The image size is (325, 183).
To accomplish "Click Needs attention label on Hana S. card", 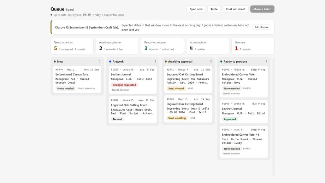I will pos(231,154).
